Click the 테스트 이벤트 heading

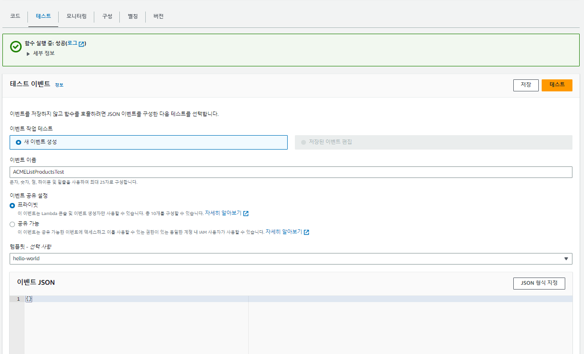coord(30,84)
